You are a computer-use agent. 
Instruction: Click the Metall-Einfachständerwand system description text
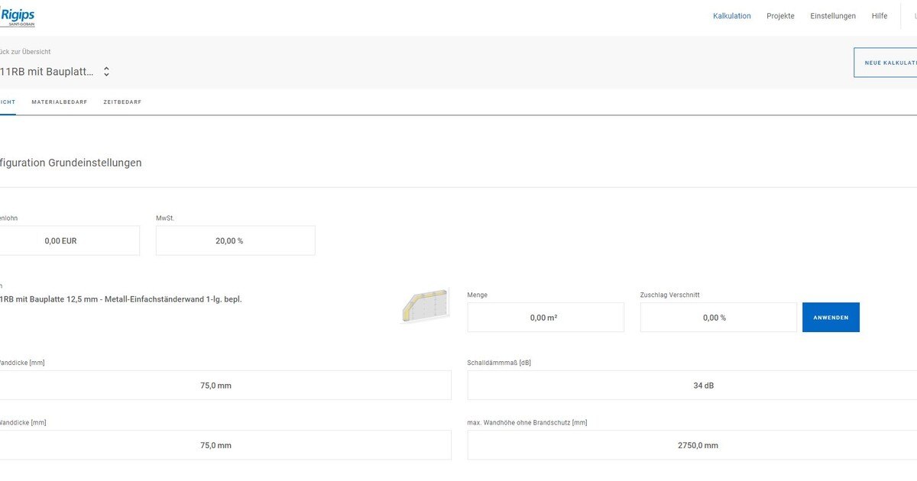pos(120,299)
